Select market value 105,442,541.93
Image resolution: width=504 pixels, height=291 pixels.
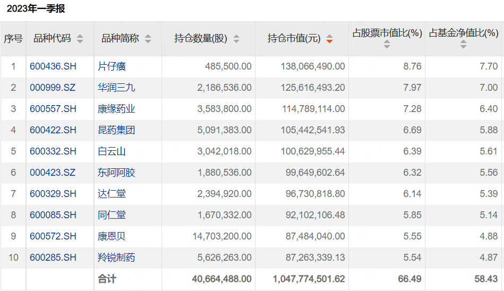[313, 130]
